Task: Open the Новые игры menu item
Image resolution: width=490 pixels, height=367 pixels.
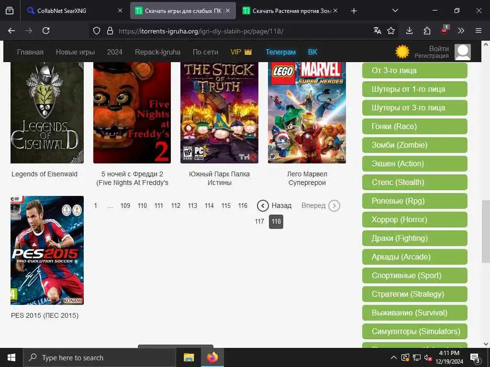Action: (75, 52)
